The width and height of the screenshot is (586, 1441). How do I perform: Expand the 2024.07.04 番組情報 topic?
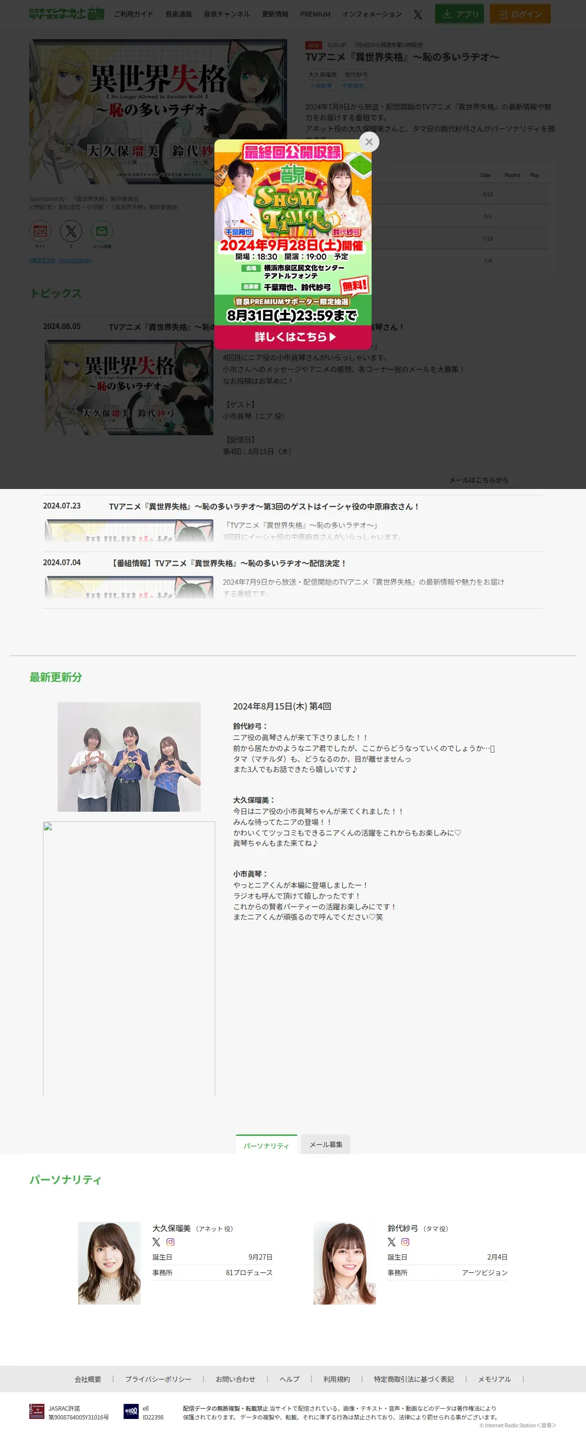[x=293, y=580]
